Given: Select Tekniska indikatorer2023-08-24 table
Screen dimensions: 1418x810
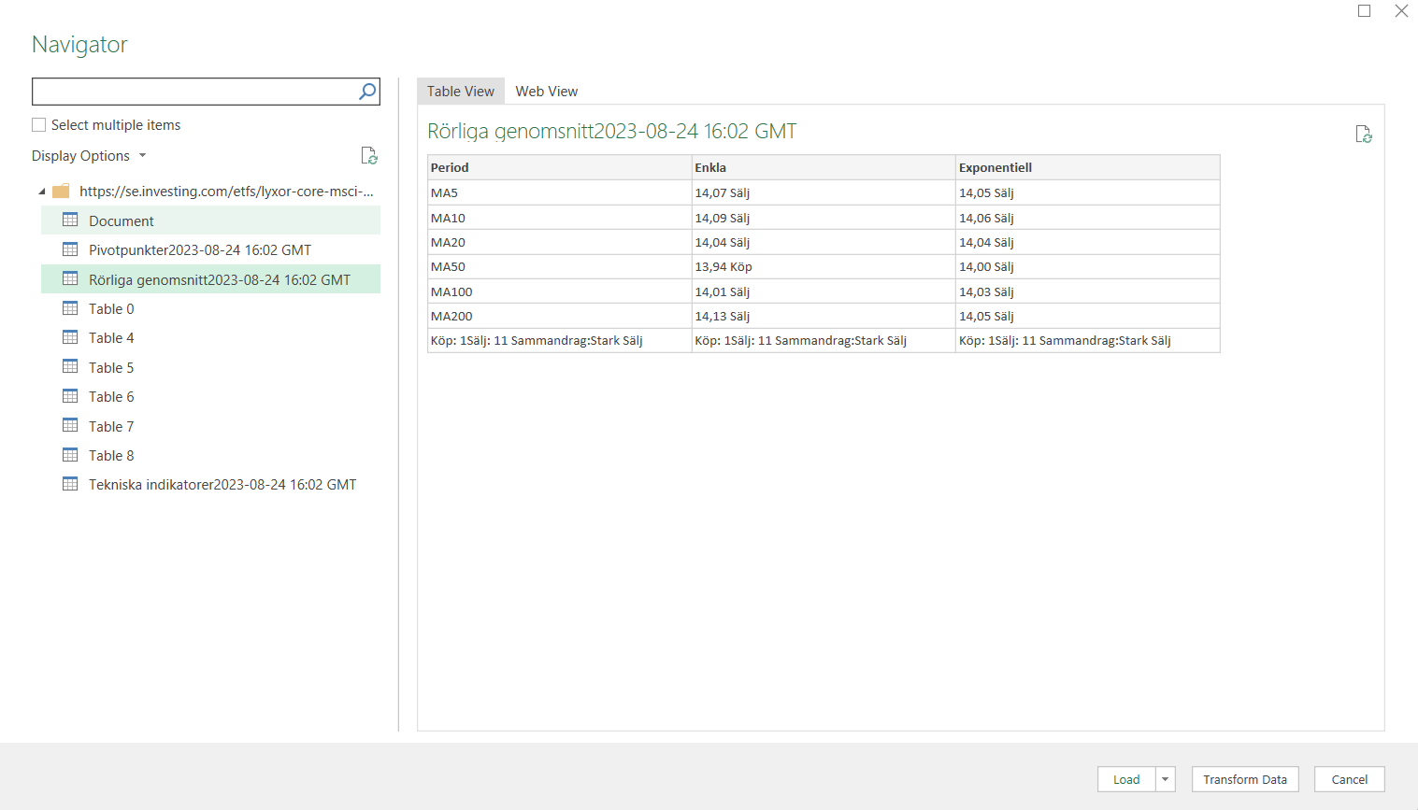Looking at the screenshot, I should (222, 485).
